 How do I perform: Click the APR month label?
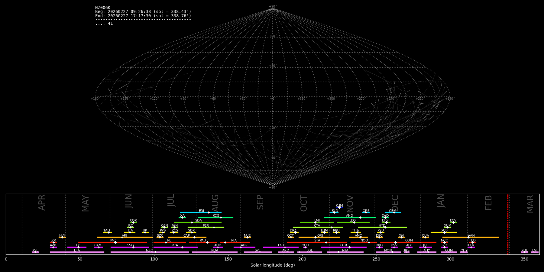(x=42, y=202)
